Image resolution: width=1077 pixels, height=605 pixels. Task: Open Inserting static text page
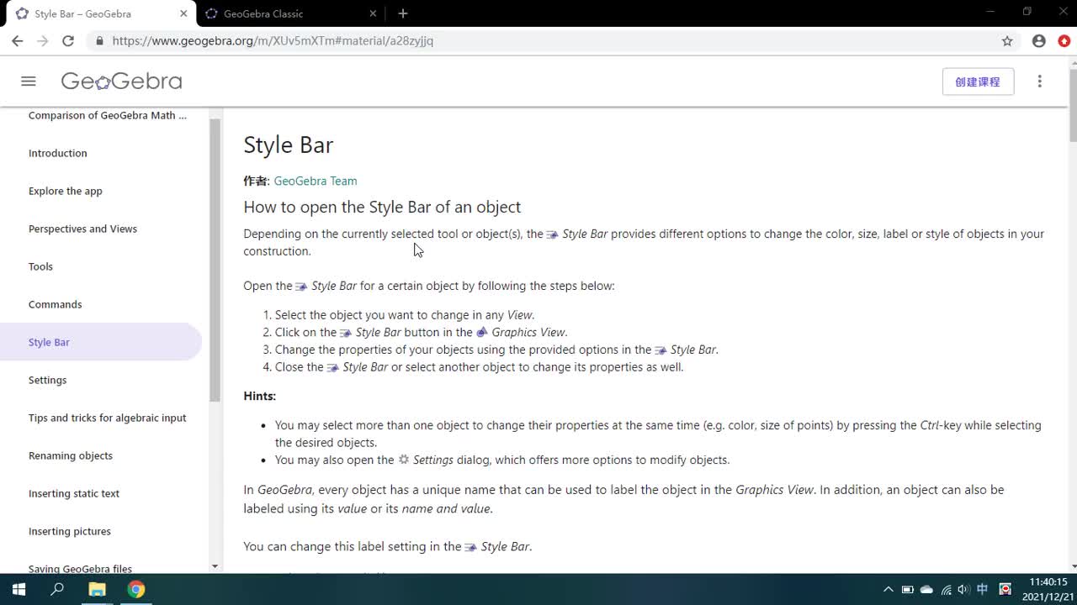tap(74, 493)
